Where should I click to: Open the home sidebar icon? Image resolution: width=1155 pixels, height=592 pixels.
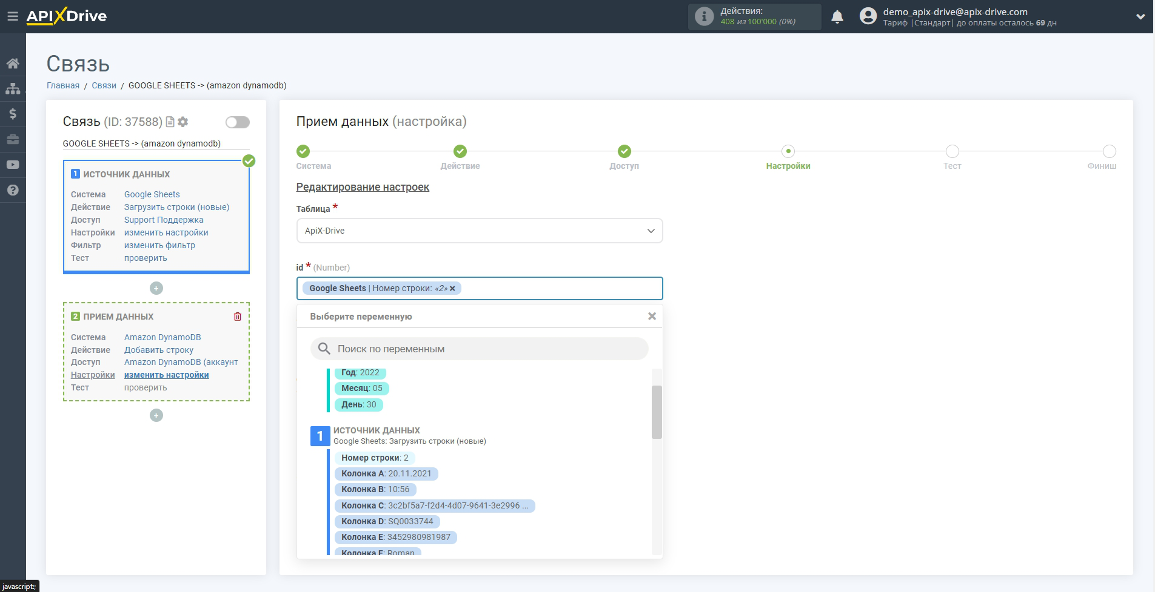coord(13,64)
